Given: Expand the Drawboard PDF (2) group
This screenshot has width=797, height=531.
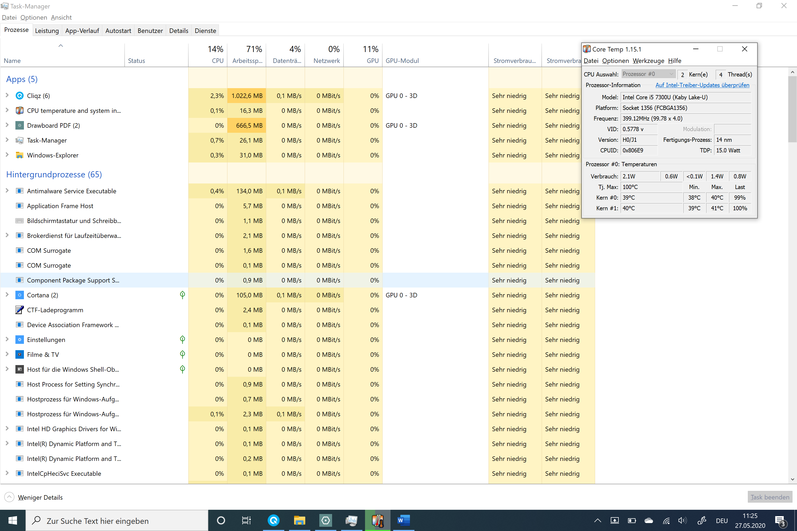Looking at the screenshot, I should pyautogui.click(x=7, y=125).
